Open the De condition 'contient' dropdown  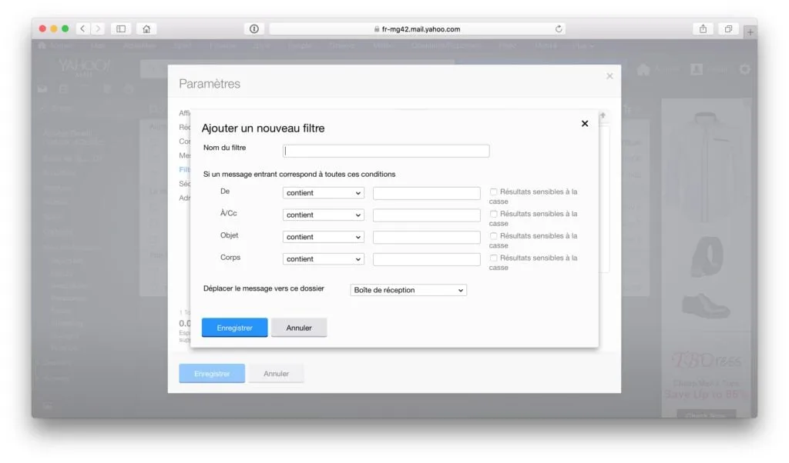click(323, 193)
